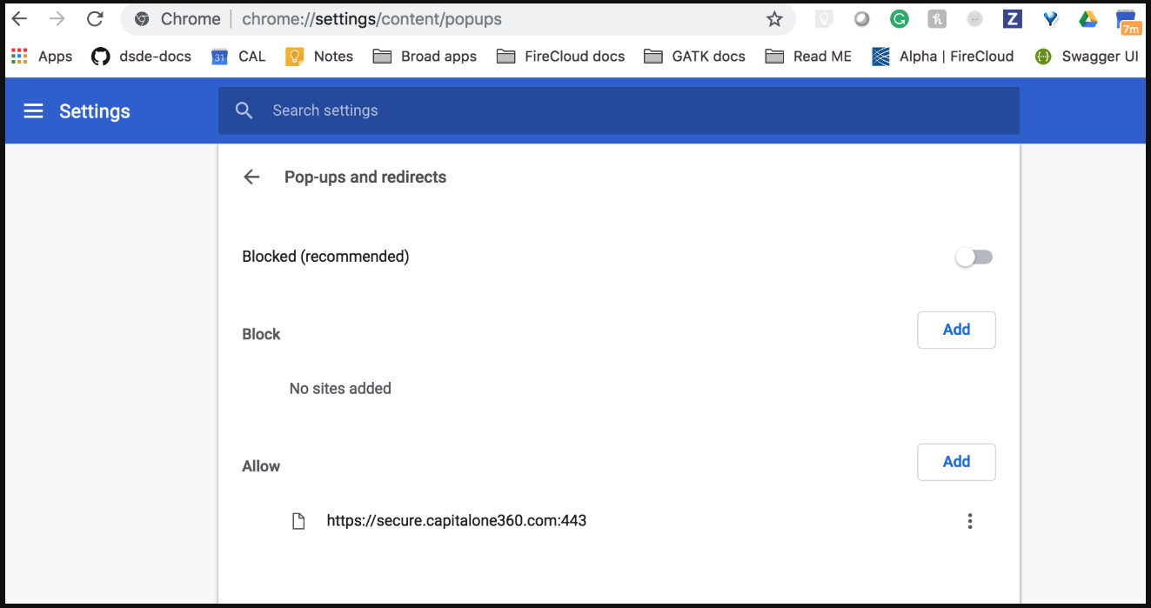Click the Search settings field
1151x608 pixels.
coord(619,110)
